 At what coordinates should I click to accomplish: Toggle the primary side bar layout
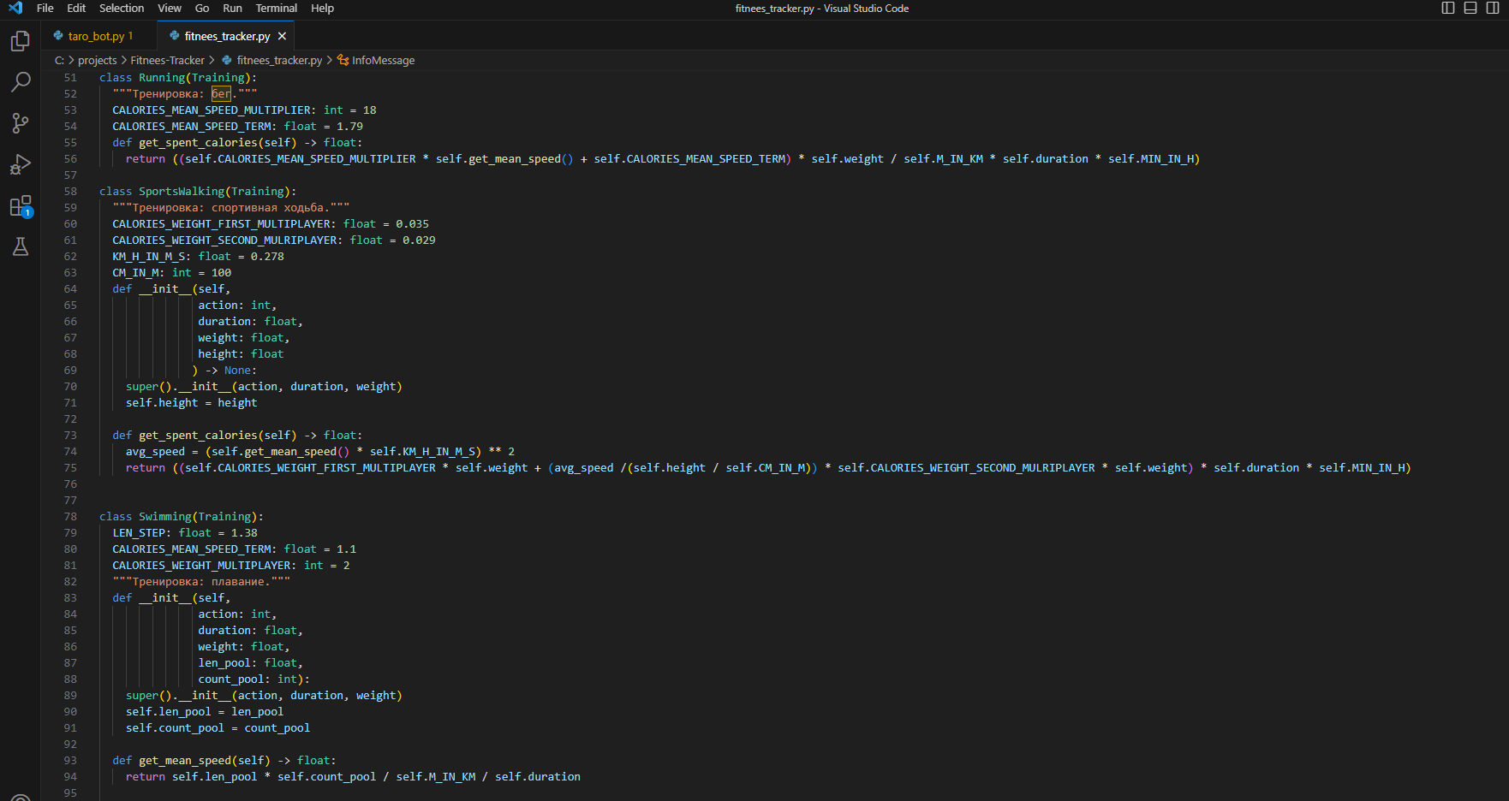(1448, 8)
